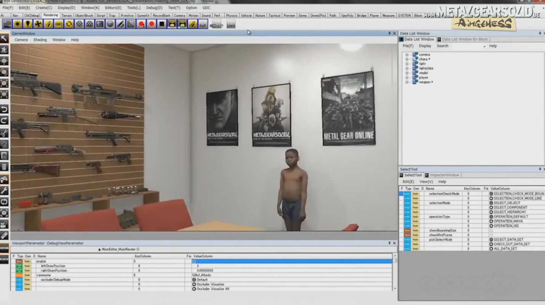
Task: Expand the camera node in Data List
Action: (407, 55)
